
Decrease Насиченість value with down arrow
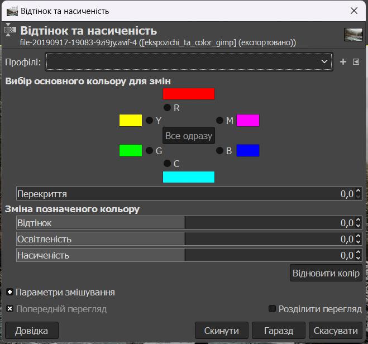[x=358, y=258]
